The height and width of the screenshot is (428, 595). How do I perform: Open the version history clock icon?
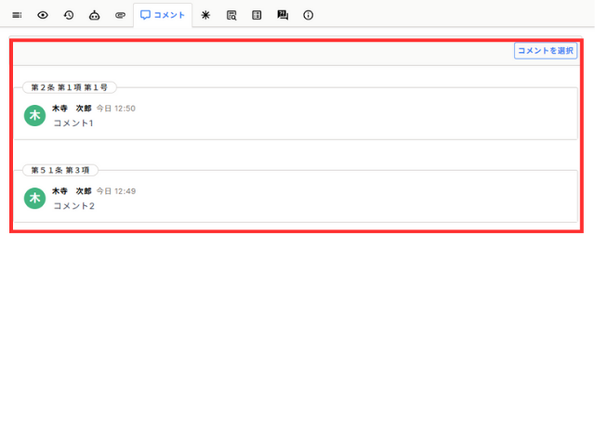69,15
